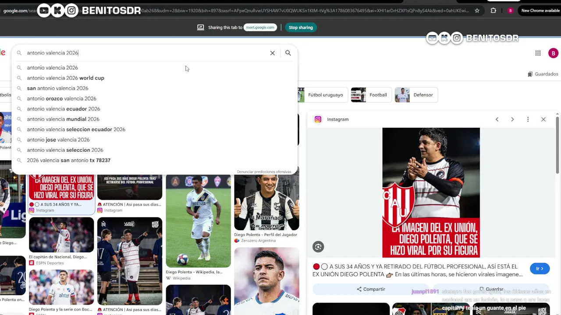Open the three-dot menu in the Instagram panel
The height and width of the screenshot is (315, 561).
point(528,119)
